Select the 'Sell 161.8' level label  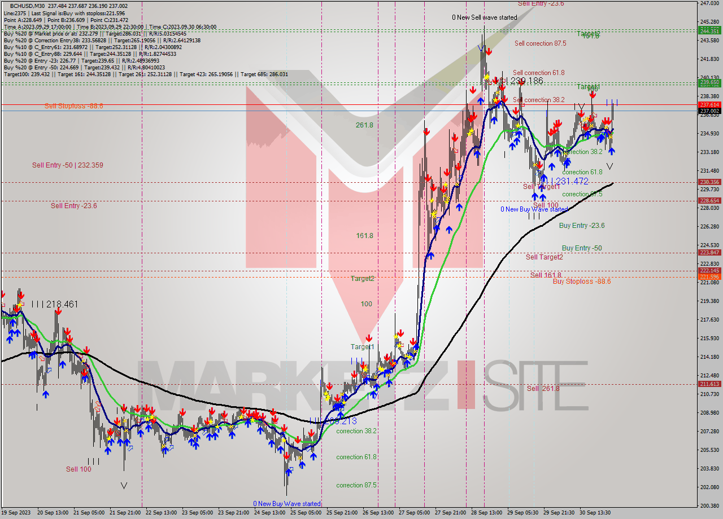(545, 275)
